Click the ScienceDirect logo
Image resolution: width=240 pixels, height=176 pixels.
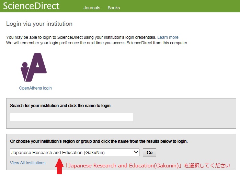(x=31, y=6)
